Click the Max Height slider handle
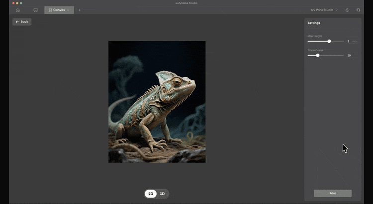373x204 pixels. tap(329, 41)
